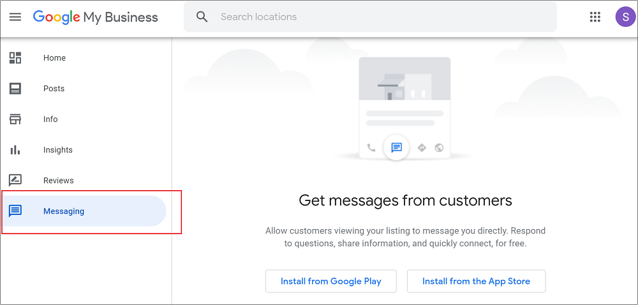Focus the Search locations field

370,17
